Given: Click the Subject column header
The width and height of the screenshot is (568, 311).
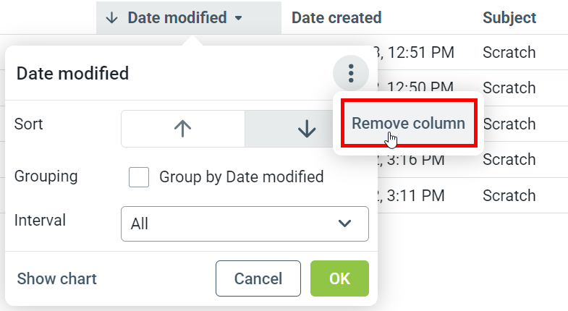Looking at the screenshot, I should coord(509,17).
